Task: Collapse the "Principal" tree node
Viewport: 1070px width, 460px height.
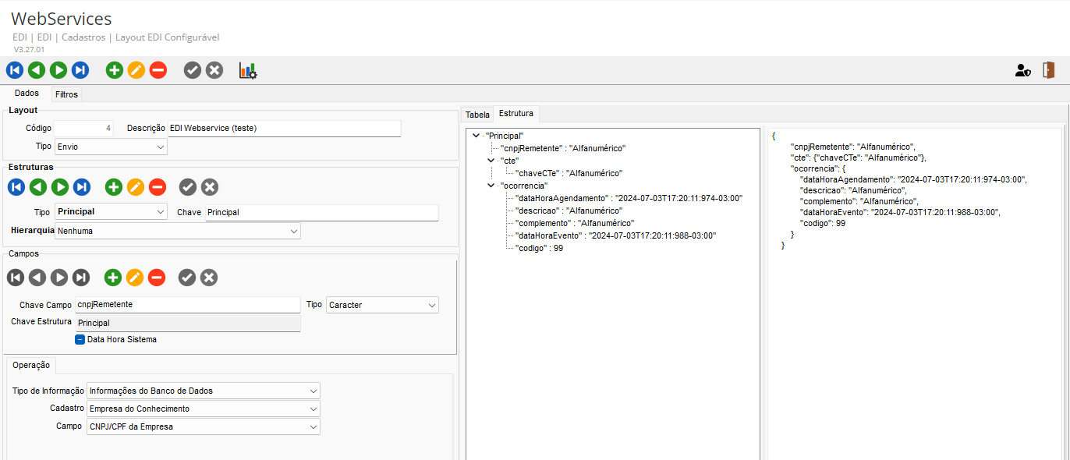Action: (x=476, y=136)
